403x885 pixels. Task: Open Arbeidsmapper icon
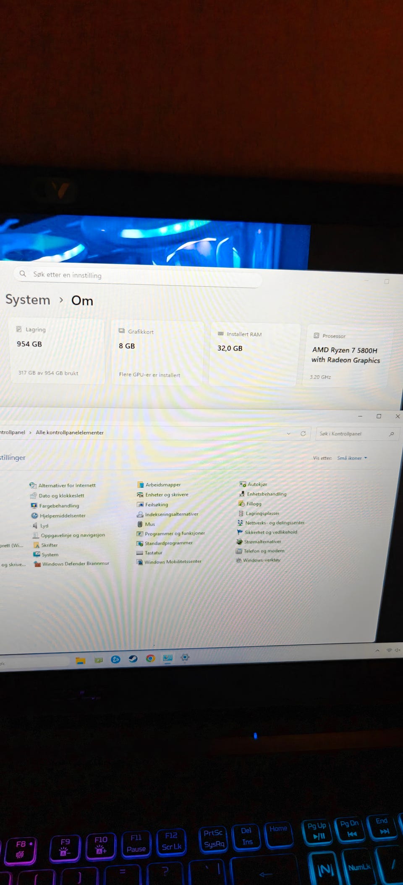140,484
